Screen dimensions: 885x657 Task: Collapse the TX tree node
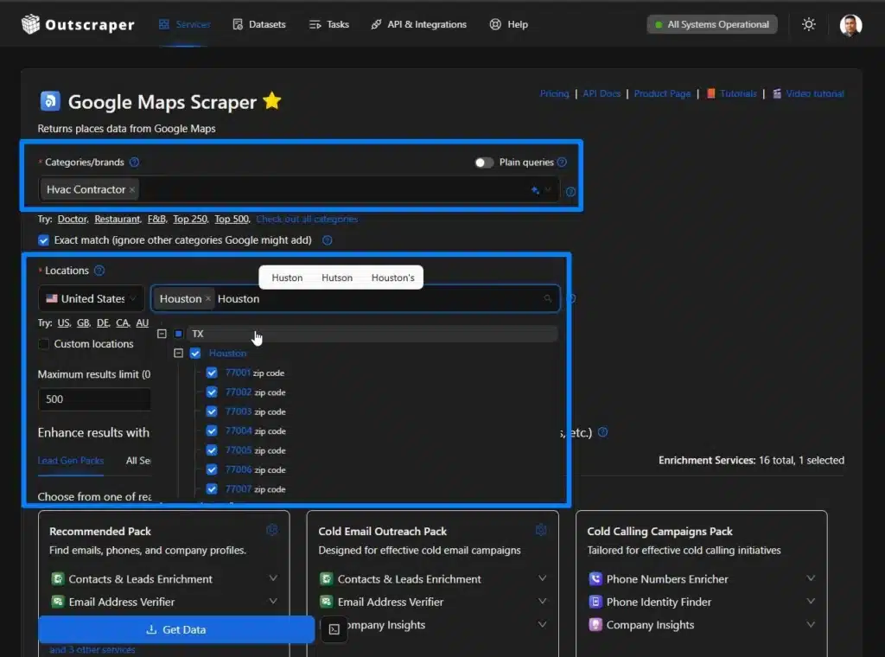(x=162, y=334)
